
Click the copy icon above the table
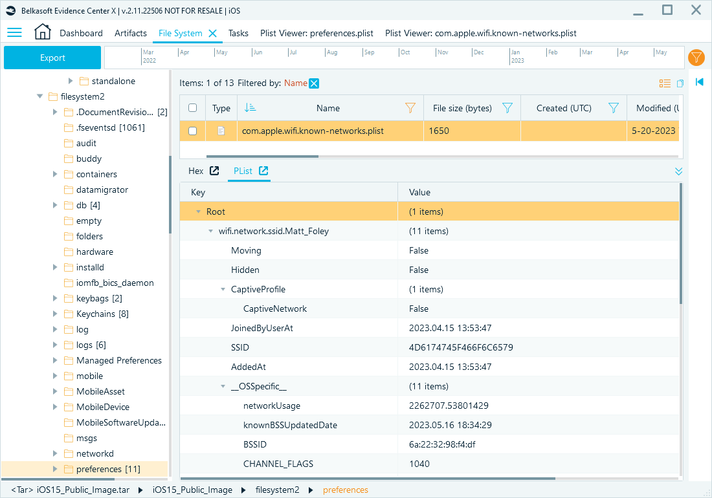[x=680, y=83]
